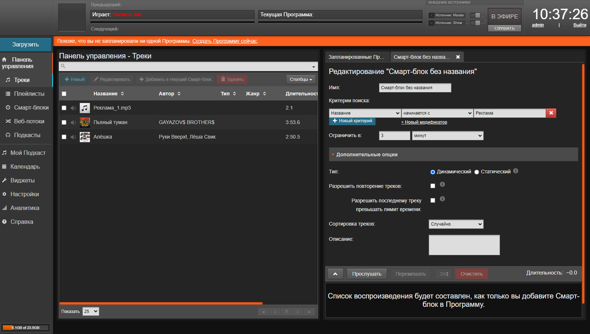This screenshot has width=590, height=334.
Task: Open the music note artwork of Реклама_1.mp3
Action: [85, 108]
